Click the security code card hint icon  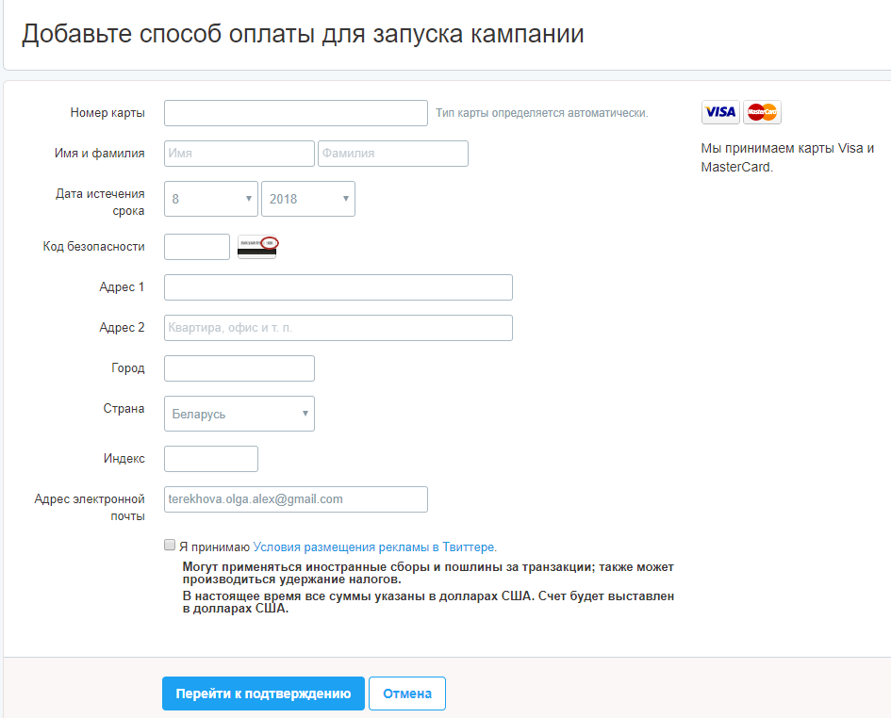(257, 247)
